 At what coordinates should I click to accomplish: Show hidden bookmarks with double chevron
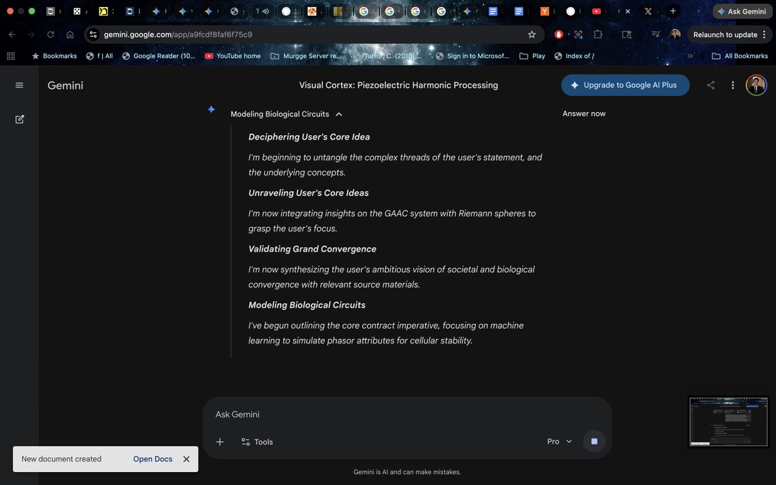[x=690, y=56]
